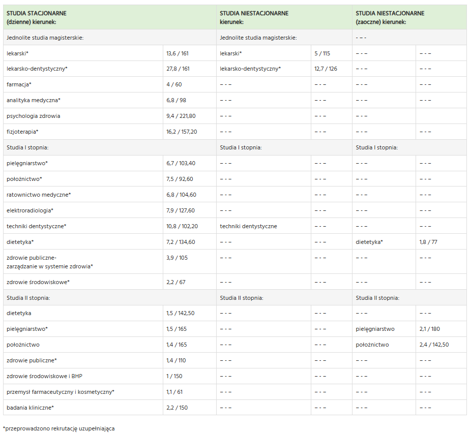Select the "ratownictwo medyczne*" cell
The width and height of the screenshot is (470, 433).
point(39,195)
